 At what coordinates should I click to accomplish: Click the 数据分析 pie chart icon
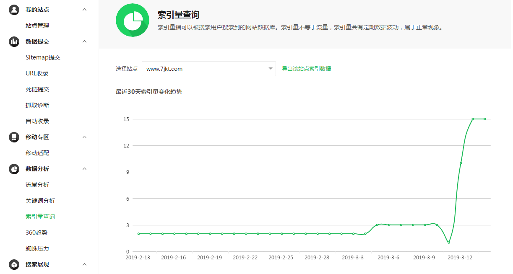(14, 168)
